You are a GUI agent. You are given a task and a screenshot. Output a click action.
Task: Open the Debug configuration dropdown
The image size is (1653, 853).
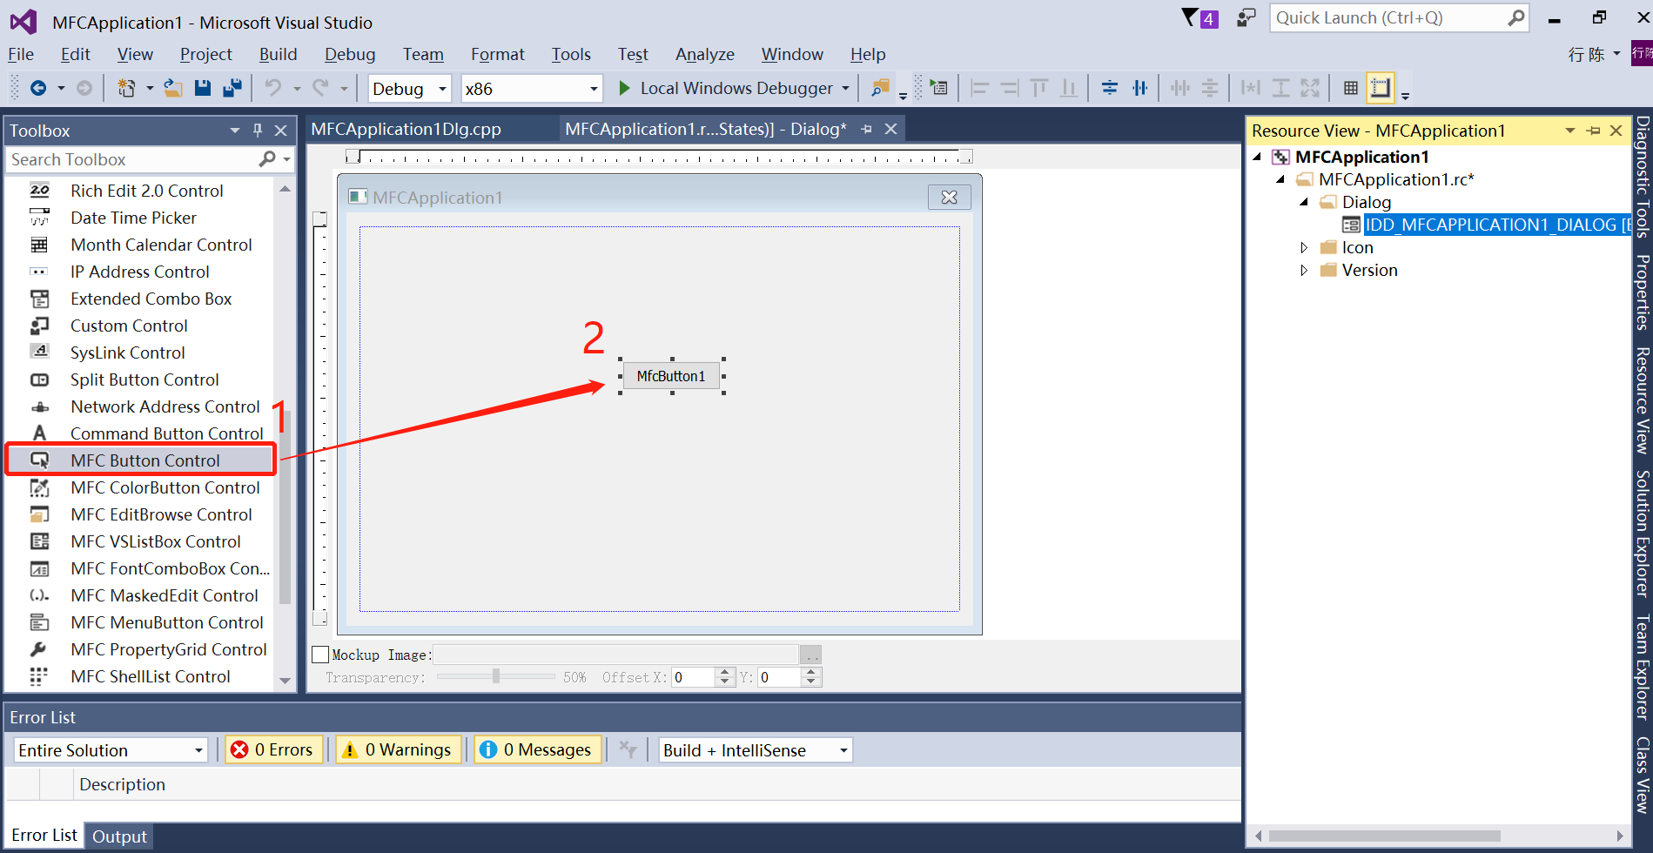click(x=409, y=88)
